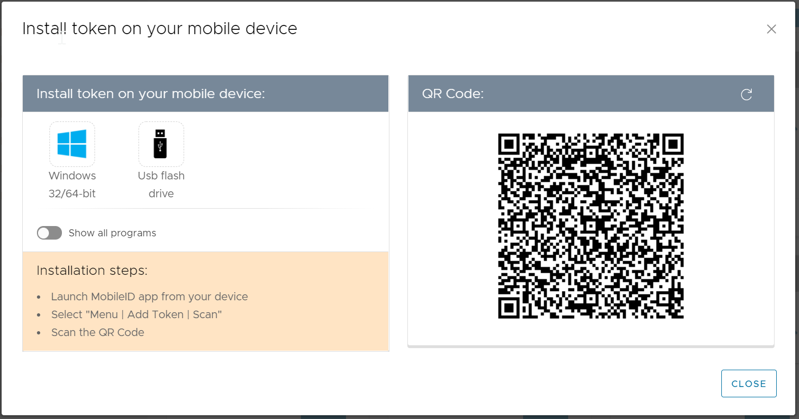Click the "Launch MobileID app" step

coord(149,296)
